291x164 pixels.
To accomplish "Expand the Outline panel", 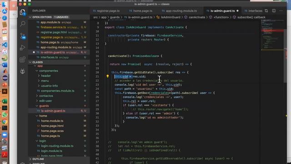I will [30, 159].
